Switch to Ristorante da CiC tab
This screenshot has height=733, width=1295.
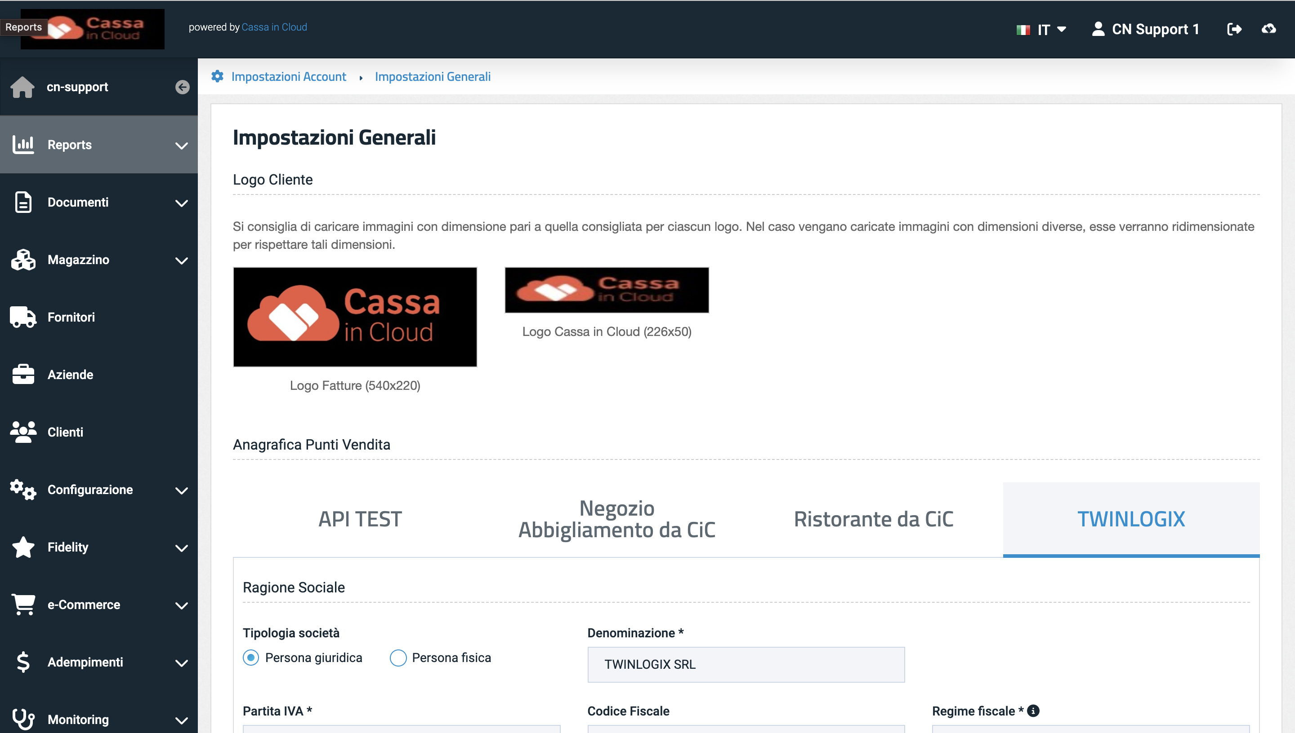click(x=873, y=519)
